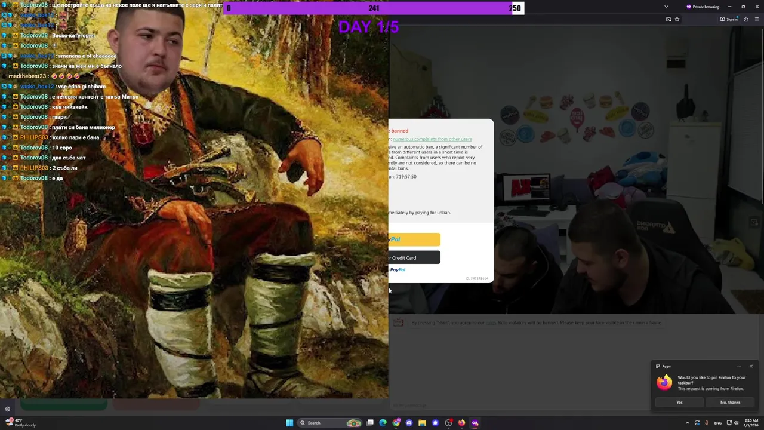Click chat message 'колко пари е бана'

tap(75, 137)
